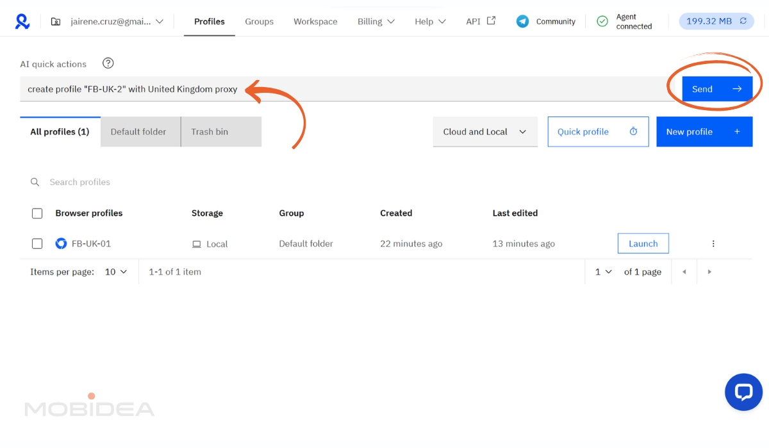This screenshot has height=448, width=769.
Task: Click the magnifier icon in Search profiles
Action: [35, 182]
